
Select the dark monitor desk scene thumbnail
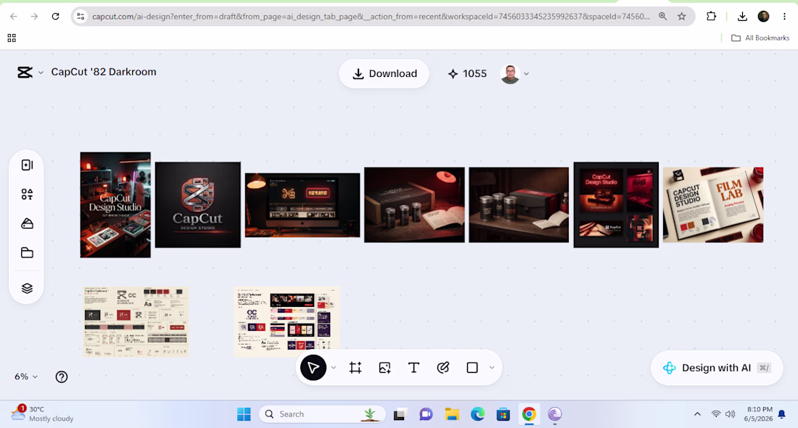(303, 205)
